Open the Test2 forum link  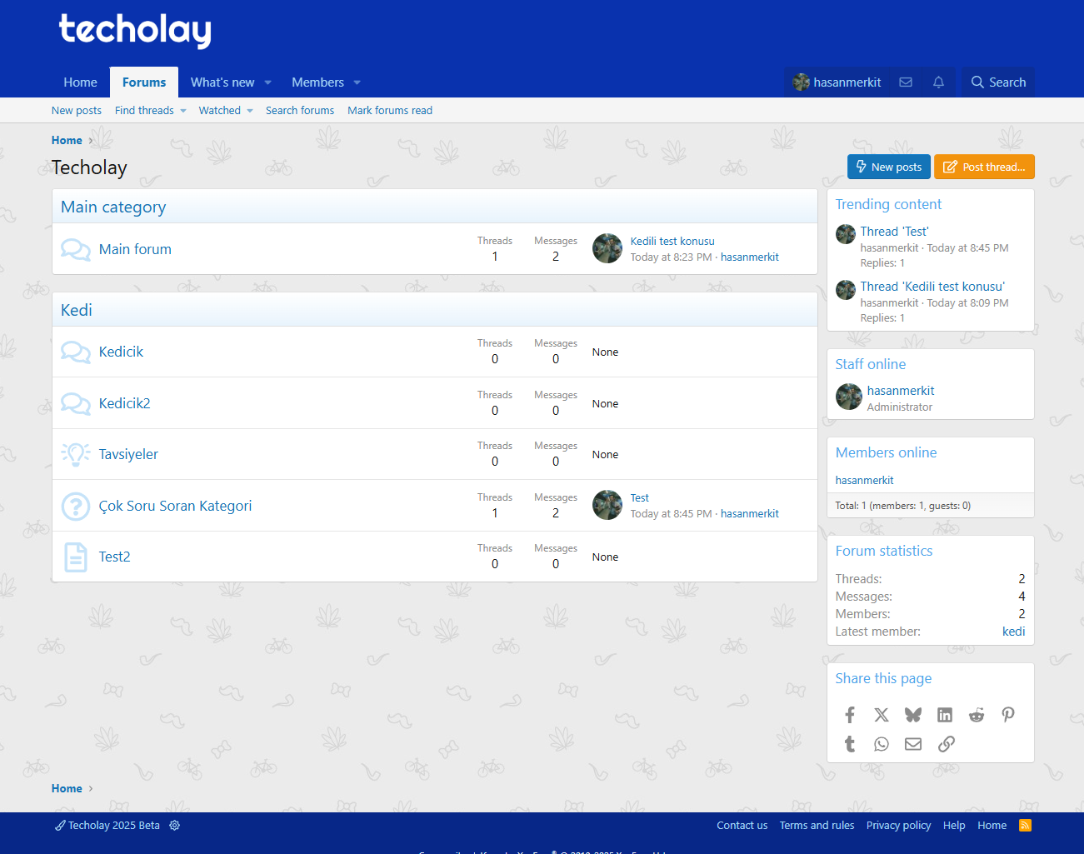click(114, 557)
